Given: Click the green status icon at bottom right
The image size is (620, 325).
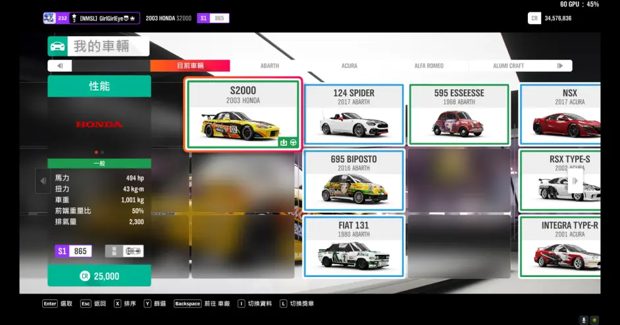Looking at the screenshot, I should [x=594, y=320].
